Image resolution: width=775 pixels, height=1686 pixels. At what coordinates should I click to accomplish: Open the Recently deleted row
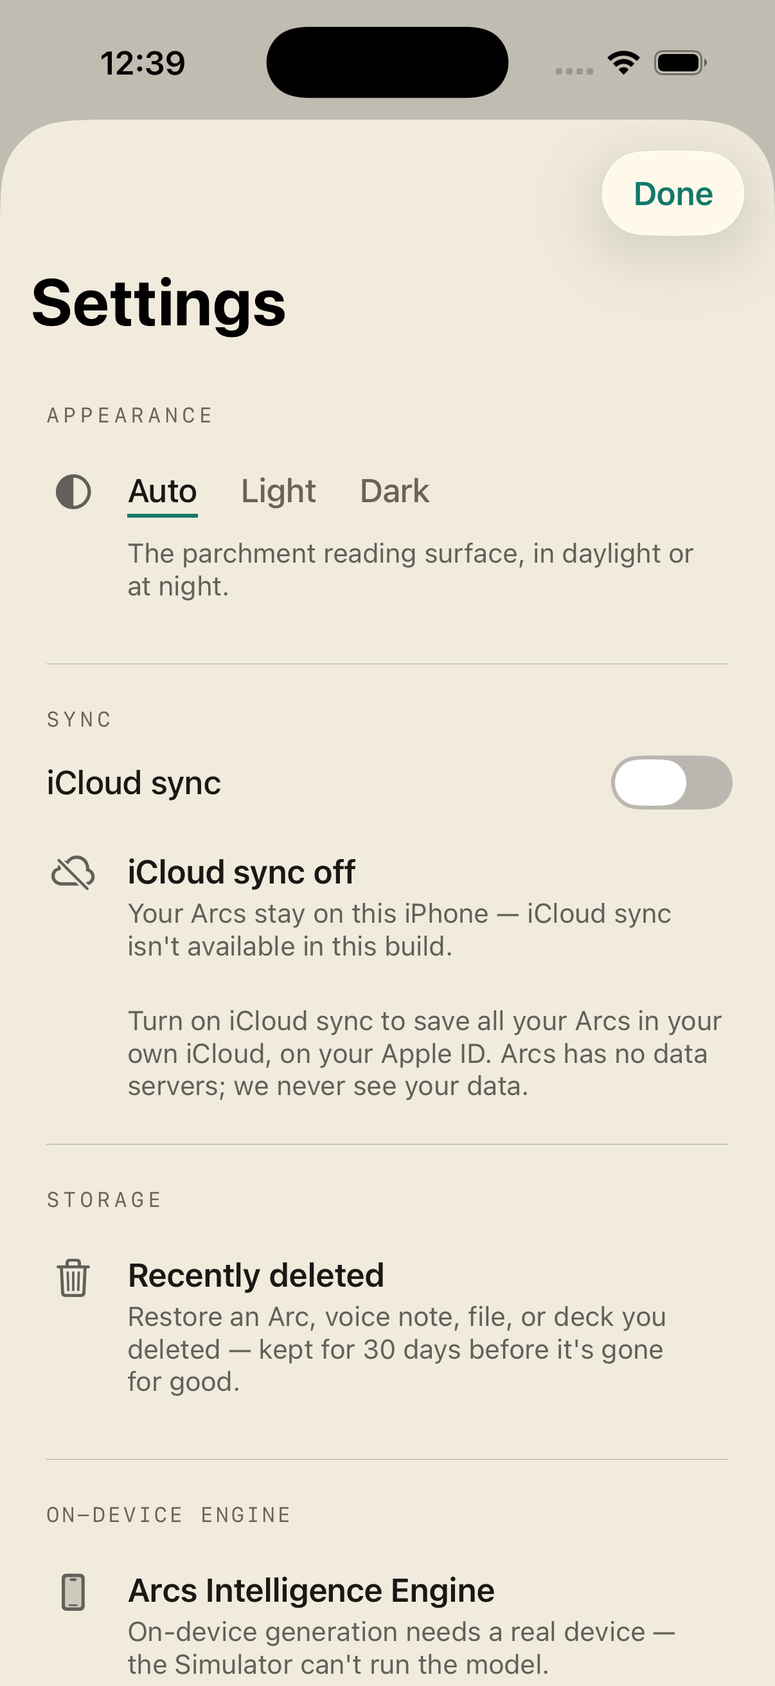click(387, 1326)
